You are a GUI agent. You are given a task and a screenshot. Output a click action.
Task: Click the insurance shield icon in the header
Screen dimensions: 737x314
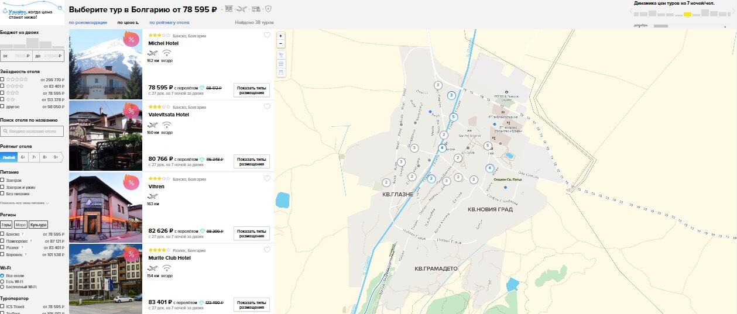[268, 9]
